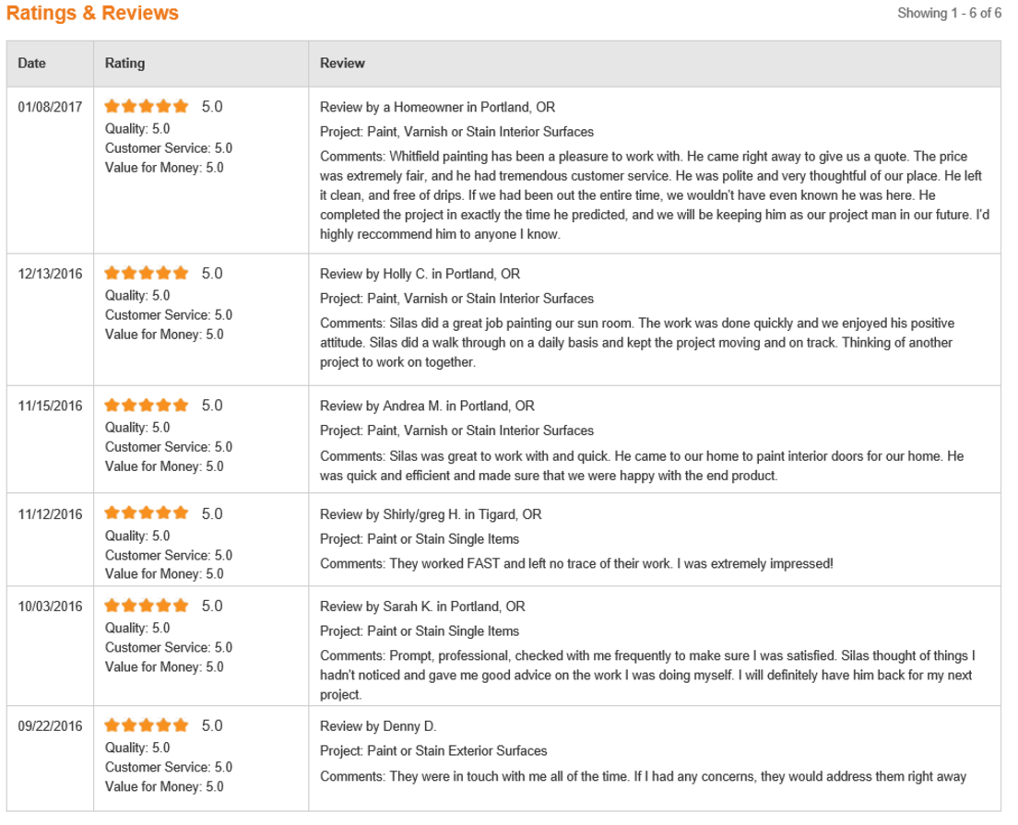The height and width of the screenshot is (825, 1018).
Task: Click the 09/22/2016 date cell
Action: point(50,726)
